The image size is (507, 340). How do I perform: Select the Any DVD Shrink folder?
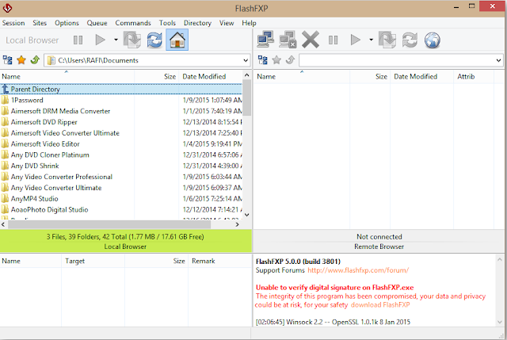pyautogui.click(x=121, y=166)
